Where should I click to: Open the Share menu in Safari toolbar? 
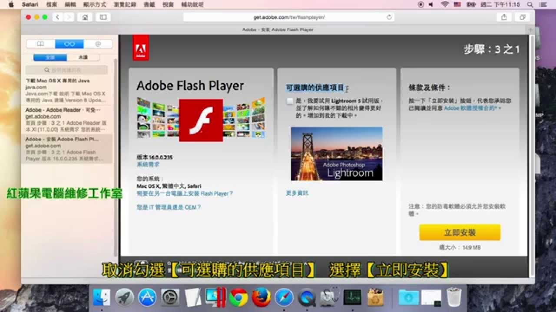coord(504,17)
